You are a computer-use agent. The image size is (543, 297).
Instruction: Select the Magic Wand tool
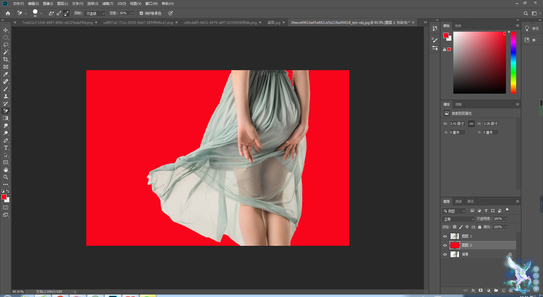click(x=6, y=52)
